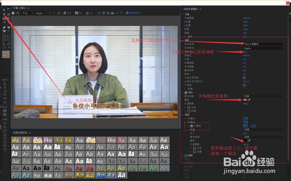Open 字体样式 Regular dropdown in properties
The width and height of the screenshot is (291, 181).
coord(265,48)
